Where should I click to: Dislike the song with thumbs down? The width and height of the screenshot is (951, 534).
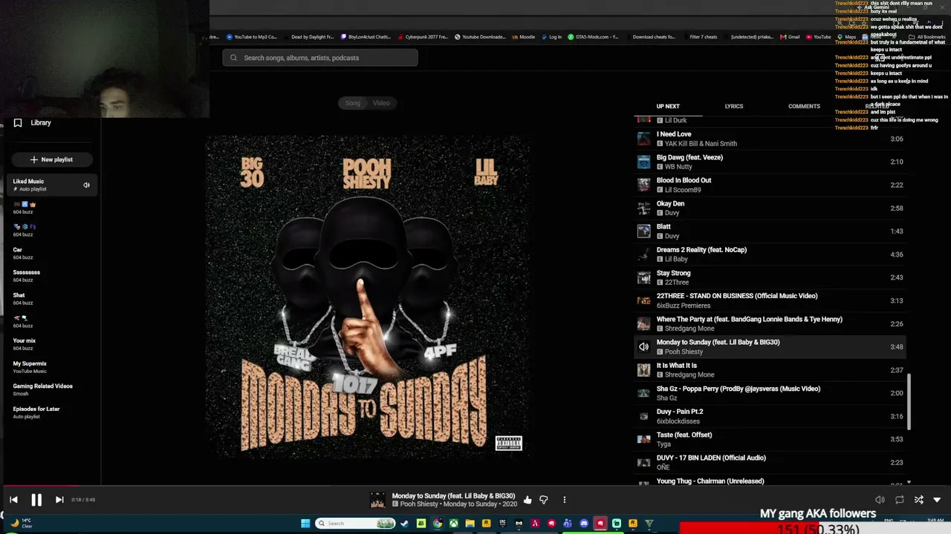pos(544,500)
